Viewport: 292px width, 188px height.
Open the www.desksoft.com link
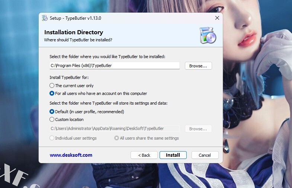(71, 155)
